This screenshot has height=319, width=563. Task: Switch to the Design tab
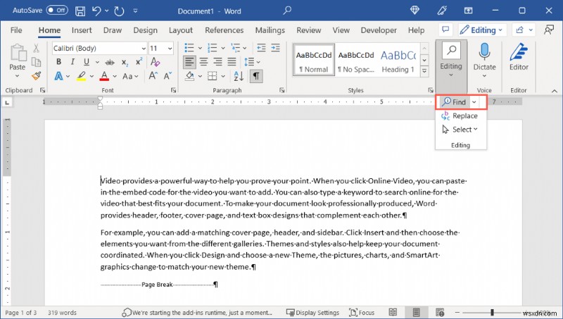pyautogui.click(x=145, y=30)
